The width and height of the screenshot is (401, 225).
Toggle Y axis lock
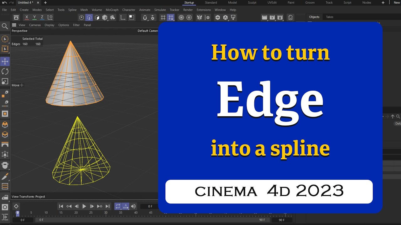coord(34,17)
